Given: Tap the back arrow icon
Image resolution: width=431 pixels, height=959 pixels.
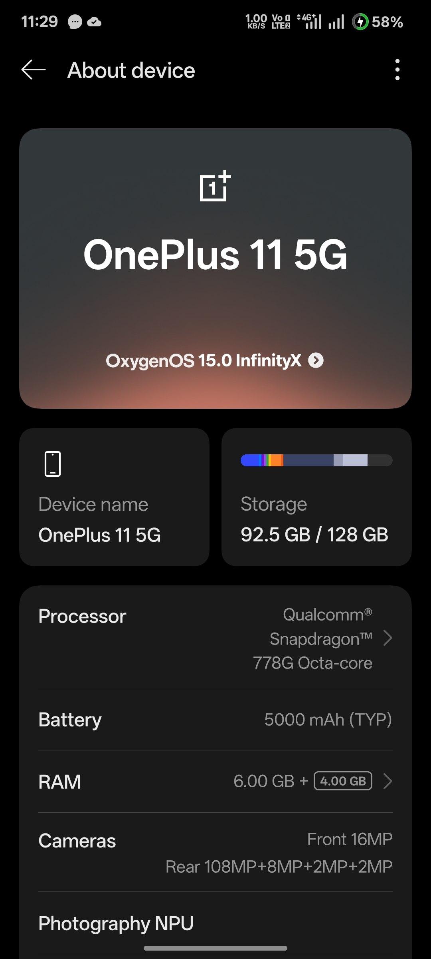Looking at the screenshot, I should [x=34, y=70].
